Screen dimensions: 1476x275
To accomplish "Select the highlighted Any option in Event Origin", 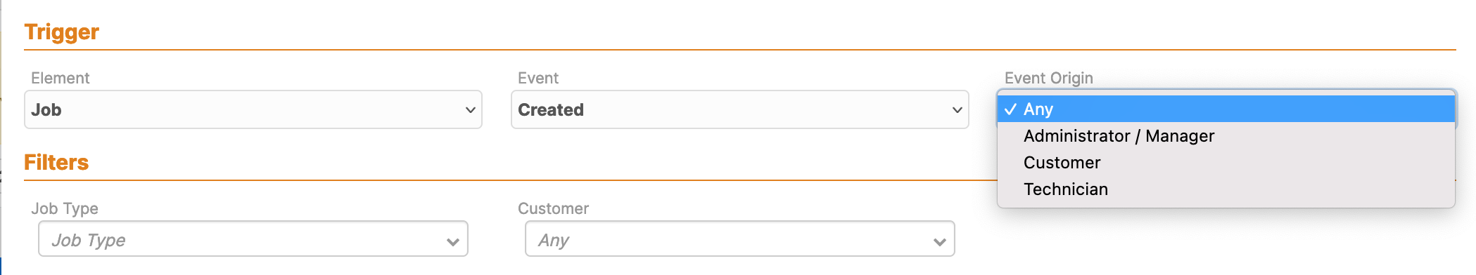I will pos(1226,109).
